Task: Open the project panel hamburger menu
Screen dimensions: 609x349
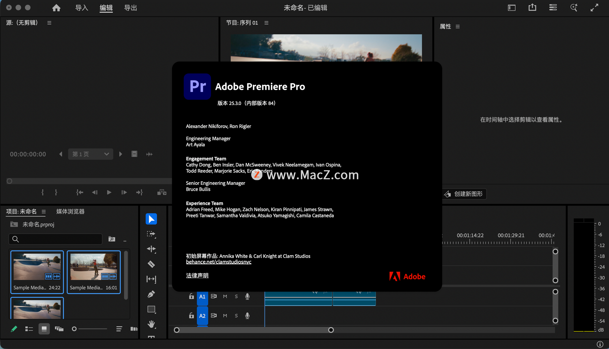Action: point(44,212)
